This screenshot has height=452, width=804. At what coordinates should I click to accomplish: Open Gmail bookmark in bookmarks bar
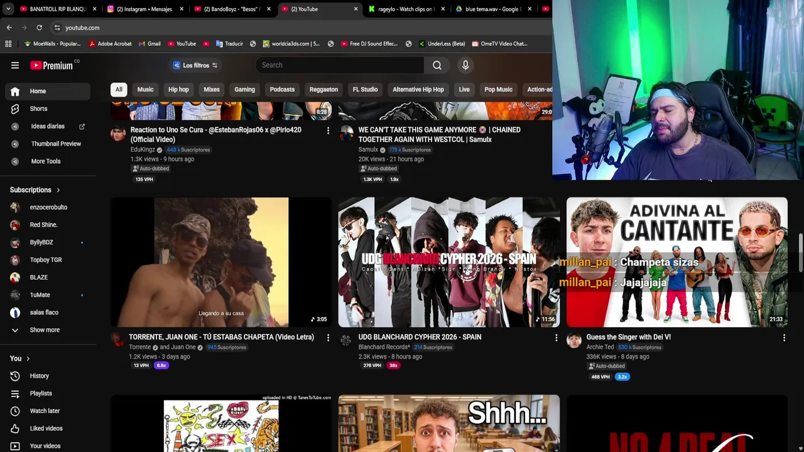tap(149, 44)
